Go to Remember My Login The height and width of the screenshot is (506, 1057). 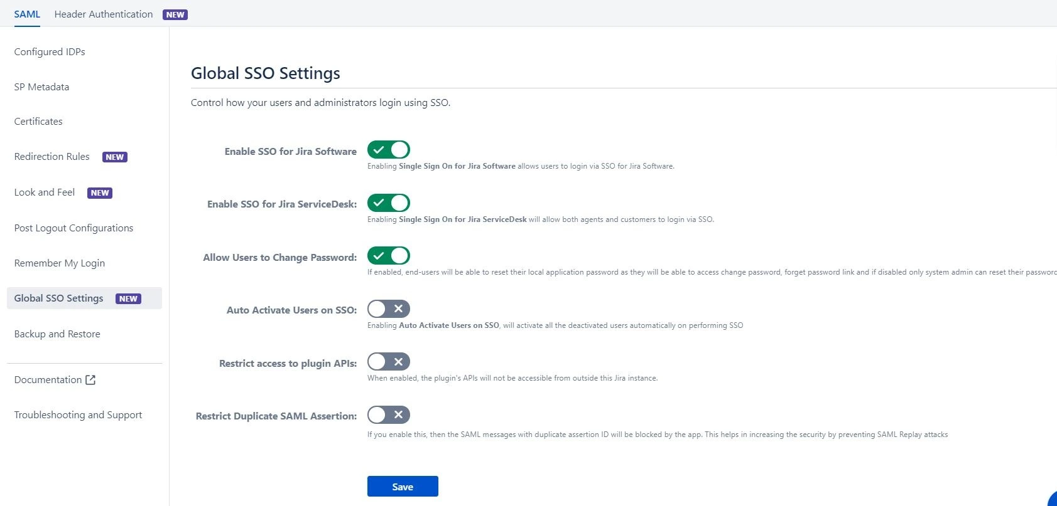60,263
